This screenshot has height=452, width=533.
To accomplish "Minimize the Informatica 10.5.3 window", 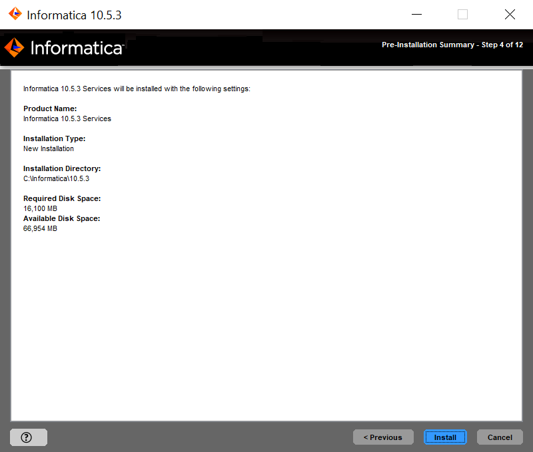I will pos(417,14).
